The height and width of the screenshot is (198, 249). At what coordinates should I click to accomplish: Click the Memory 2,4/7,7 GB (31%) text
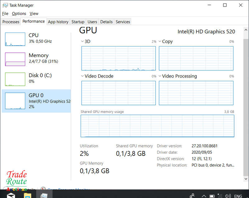[x=44, y=61]
